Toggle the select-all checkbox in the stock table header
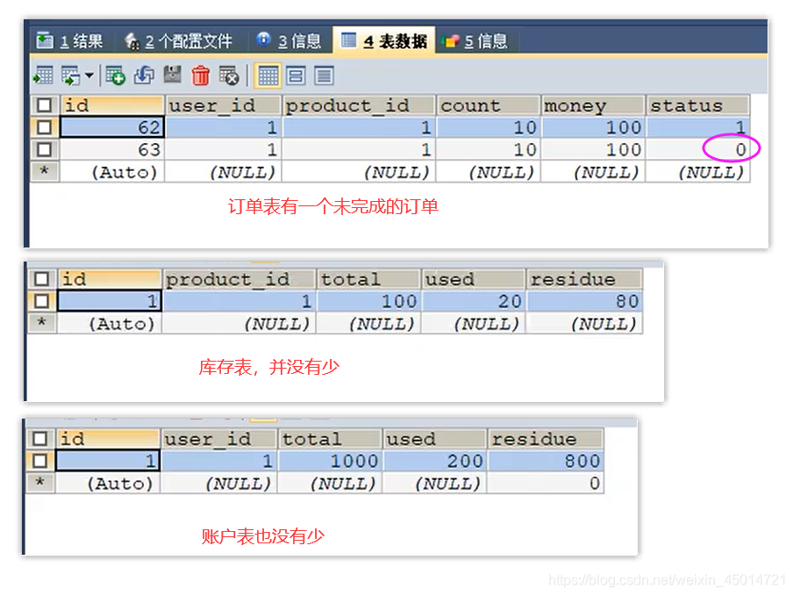The image size is (793, 596). (x=41, y=279)
